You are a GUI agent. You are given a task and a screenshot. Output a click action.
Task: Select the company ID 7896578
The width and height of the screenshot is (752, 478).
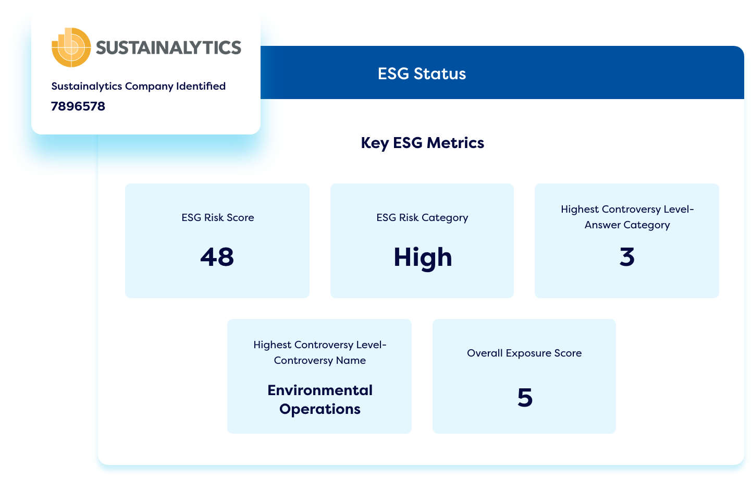[x=78, y=106]
